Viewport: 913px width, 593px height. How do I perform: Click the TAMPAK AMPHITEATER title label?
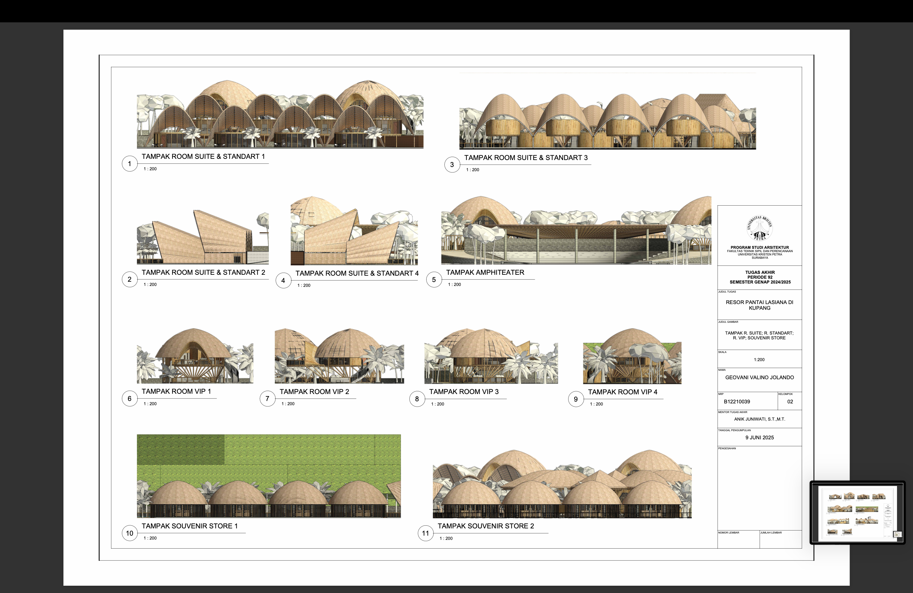tap(485, 273)
